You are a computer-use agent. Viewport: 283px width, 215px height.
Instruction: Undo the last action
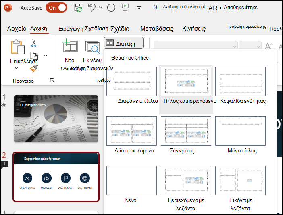[92, 8]
